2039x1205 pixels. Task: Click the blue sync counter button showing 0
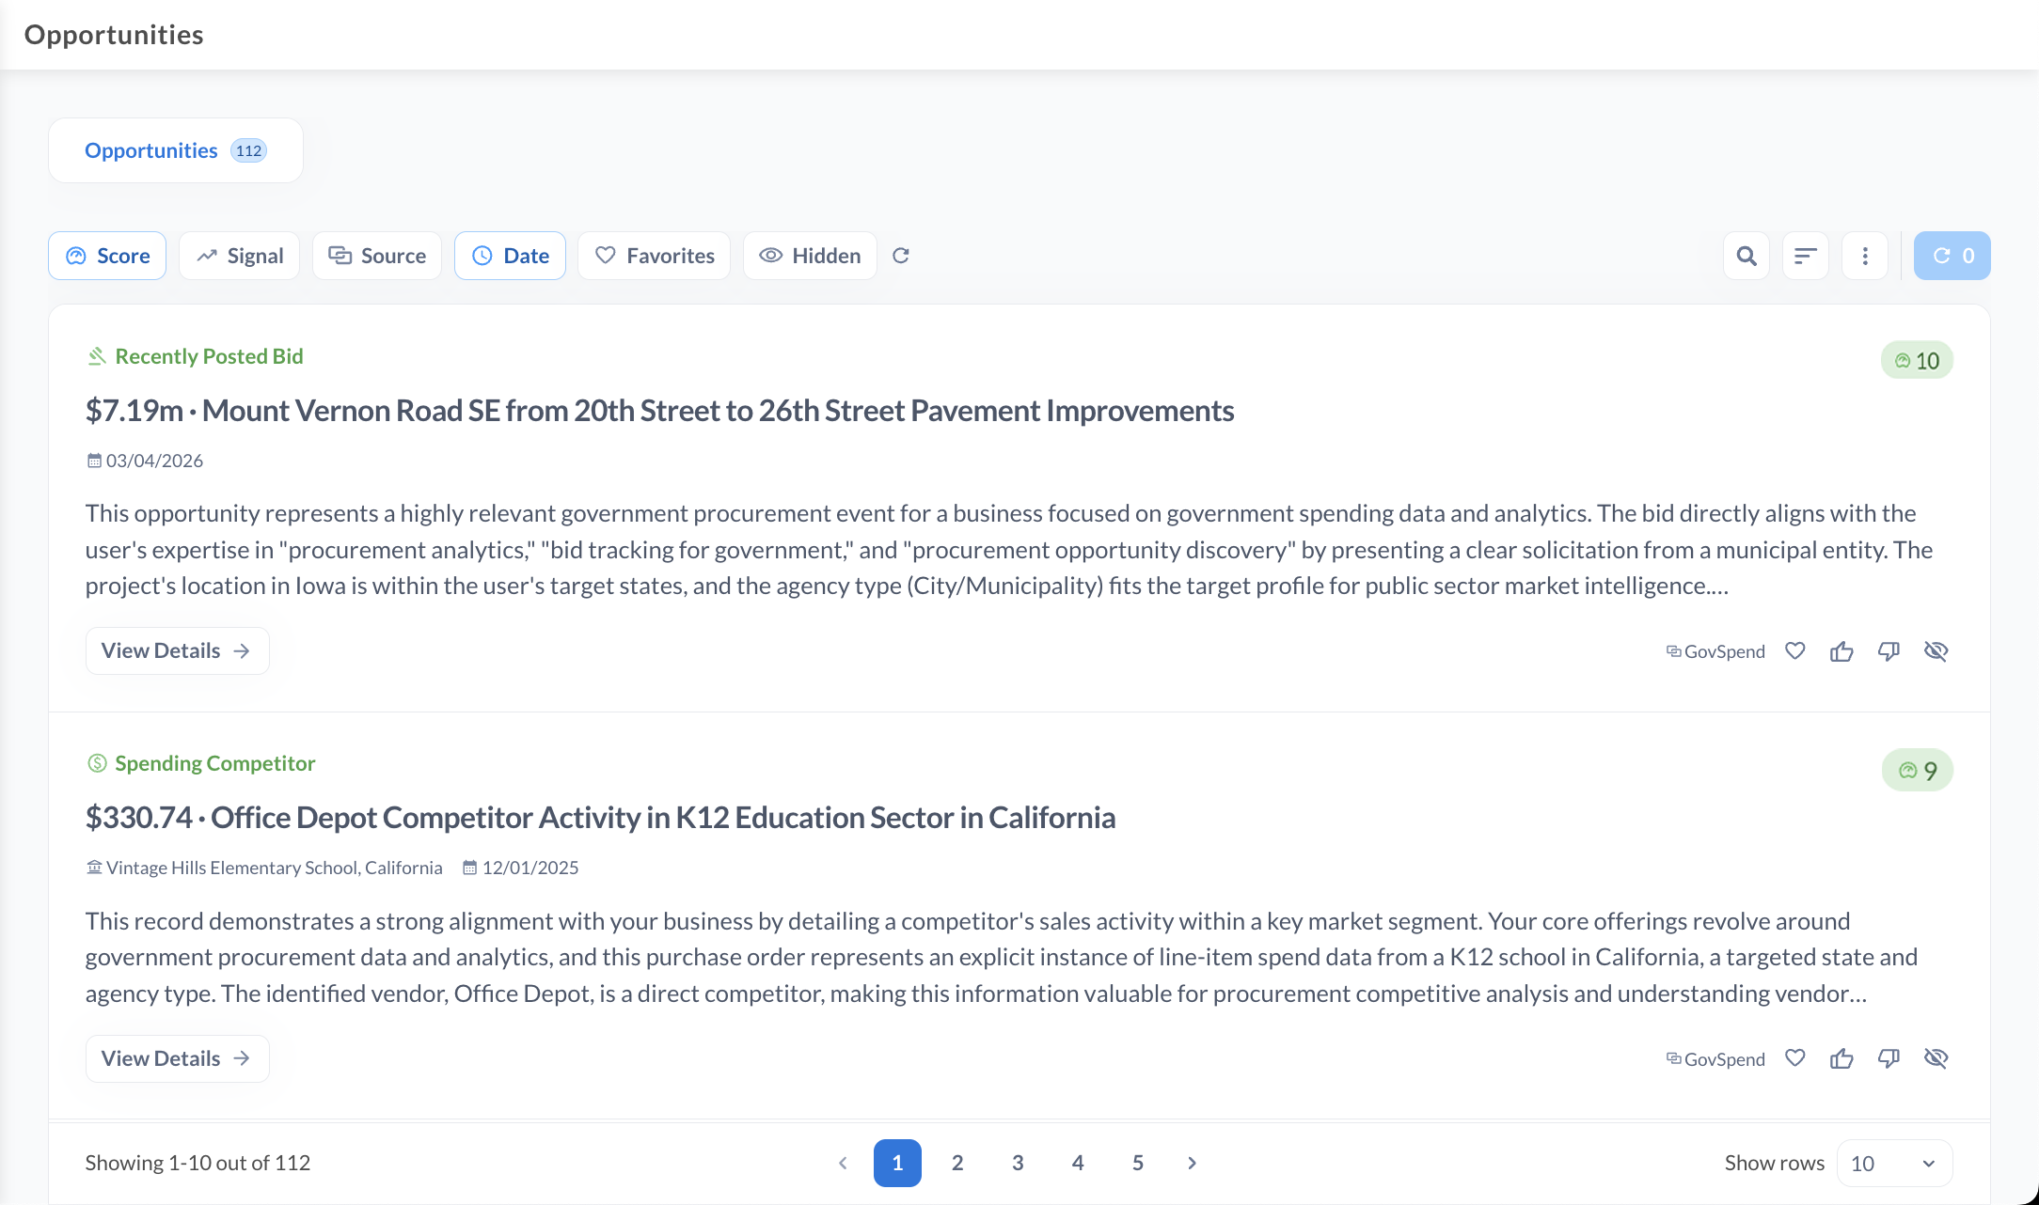pyautogui.click(x=1952, y=256)
